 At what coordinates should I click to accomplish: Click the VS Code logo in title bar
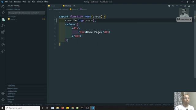(x=2, y=2)
